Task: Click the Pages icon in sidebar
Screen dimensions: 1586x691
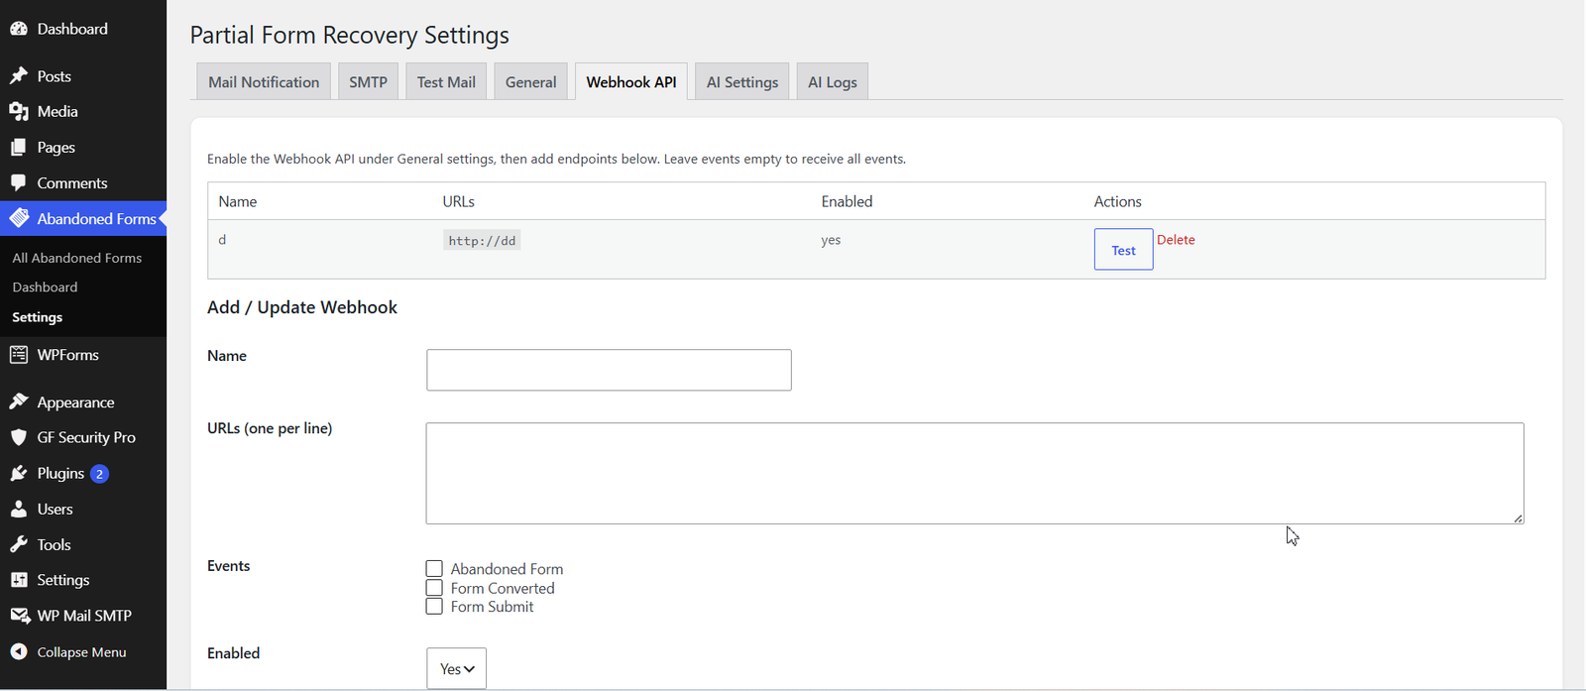Action: coord(19,148)
